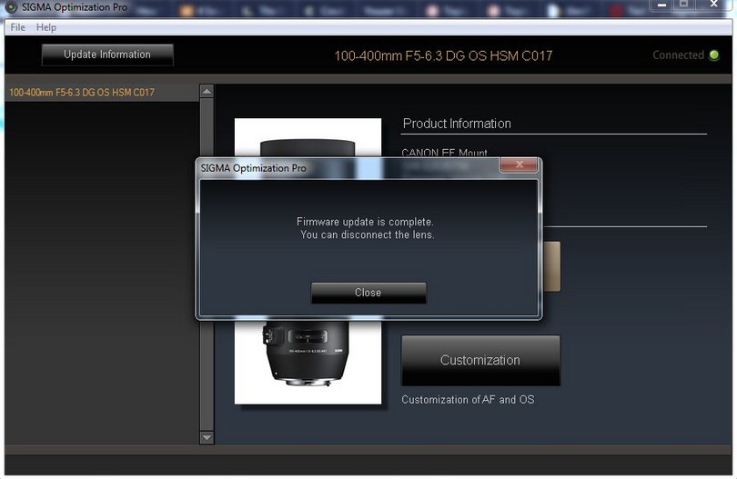This screenshot has width=737, height=479.
Task: Select the 100-400mm F5-6.3 lens list item
Action: click(x=102, y=93)
